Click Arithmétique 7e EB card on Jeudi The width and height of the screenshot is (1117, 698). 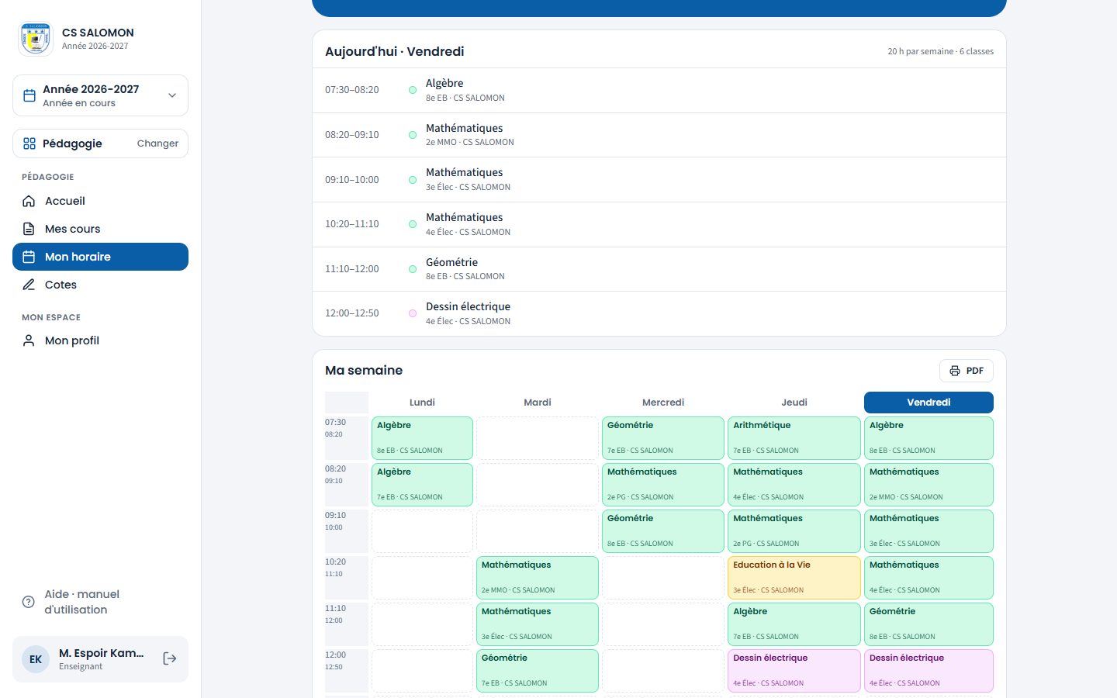point(794,438)
